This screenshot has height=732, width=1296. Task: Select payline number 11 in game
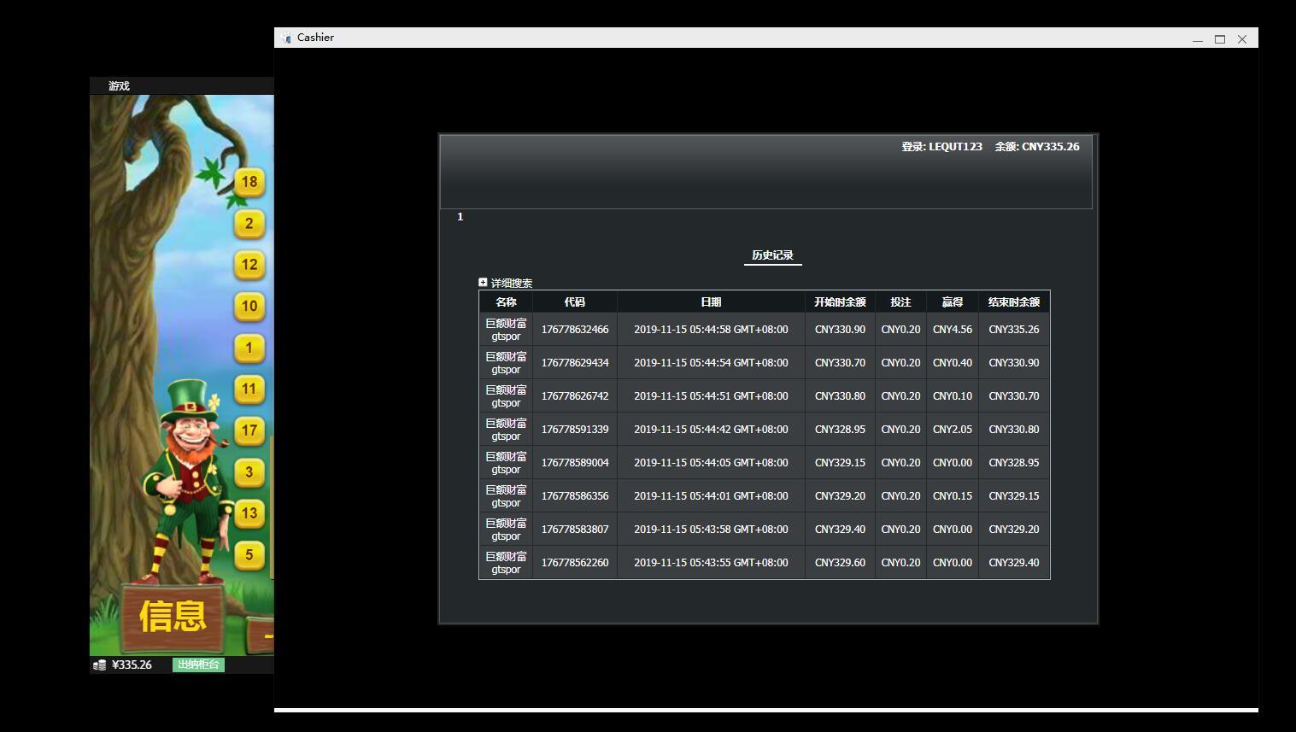[x=249, y=389]
